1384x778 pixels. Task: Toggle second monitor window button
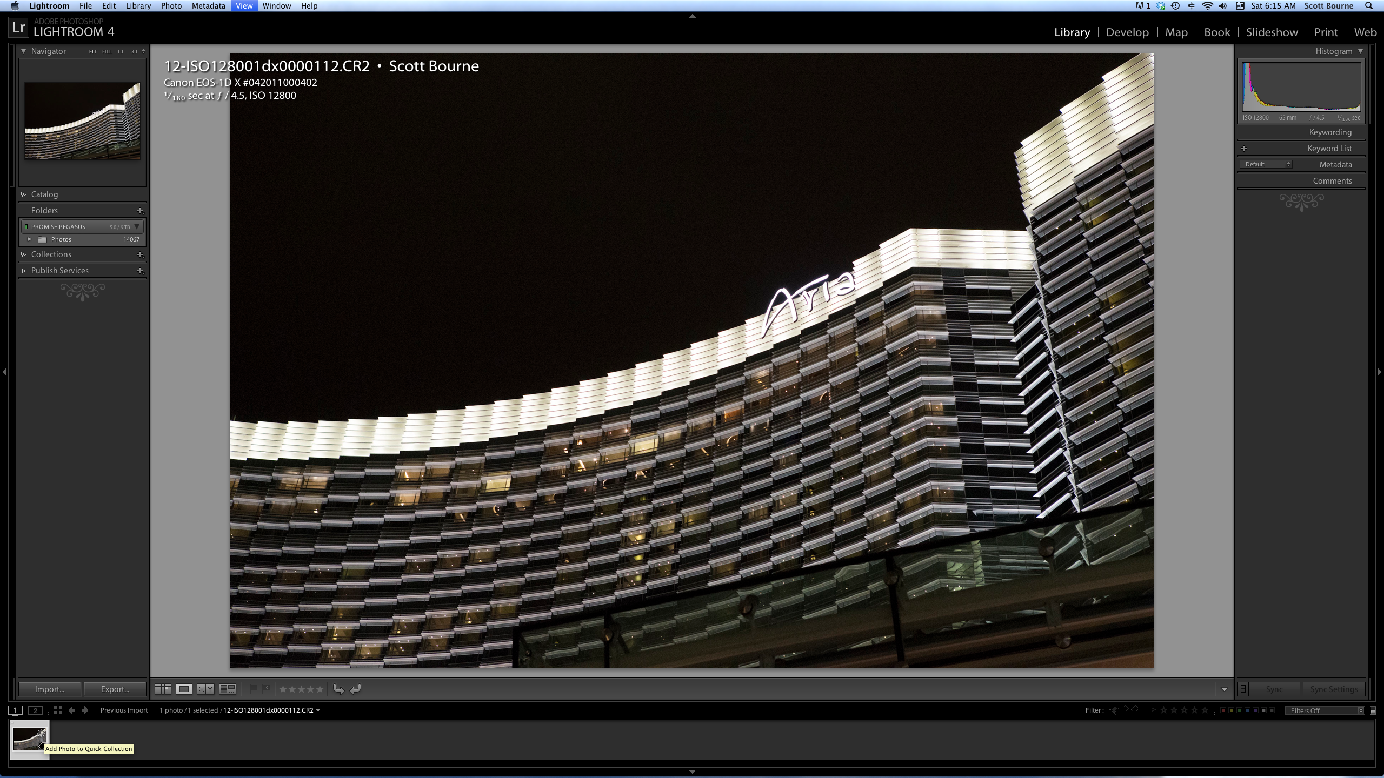tap(35, 710)
